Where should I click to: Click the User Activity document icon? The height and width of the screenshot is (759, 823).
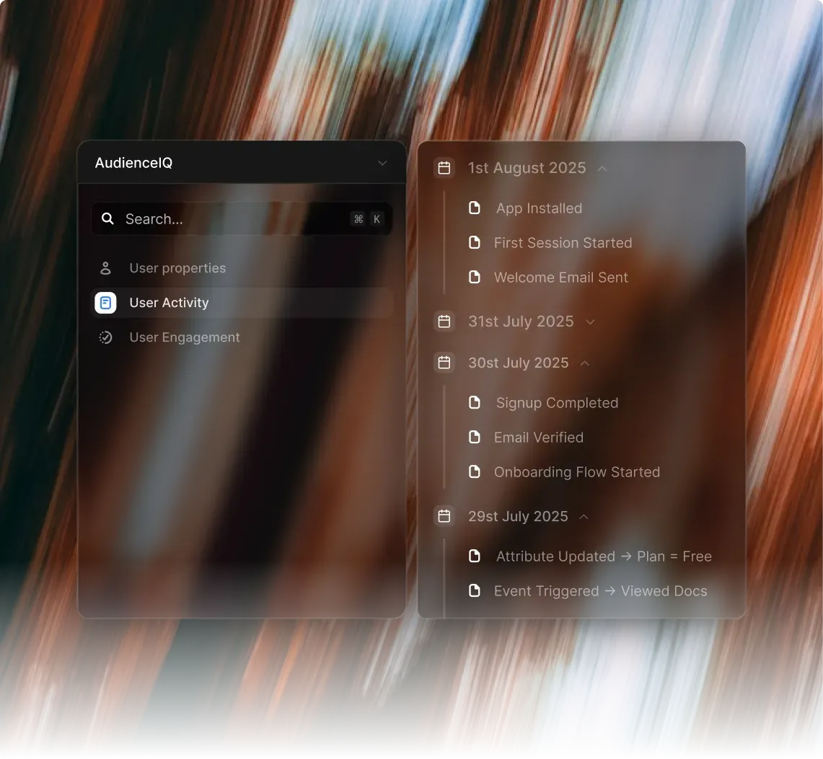tap(105, 303)
